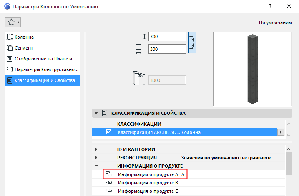Viewport: 299px width, 196px height.
Task: Click the Колонна column icon in the sidebar
Action: 10,37
